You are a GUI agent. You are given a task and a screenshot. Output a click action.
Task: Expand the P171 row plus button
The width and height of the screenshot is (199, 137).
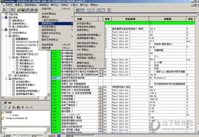tap(100, 90)
